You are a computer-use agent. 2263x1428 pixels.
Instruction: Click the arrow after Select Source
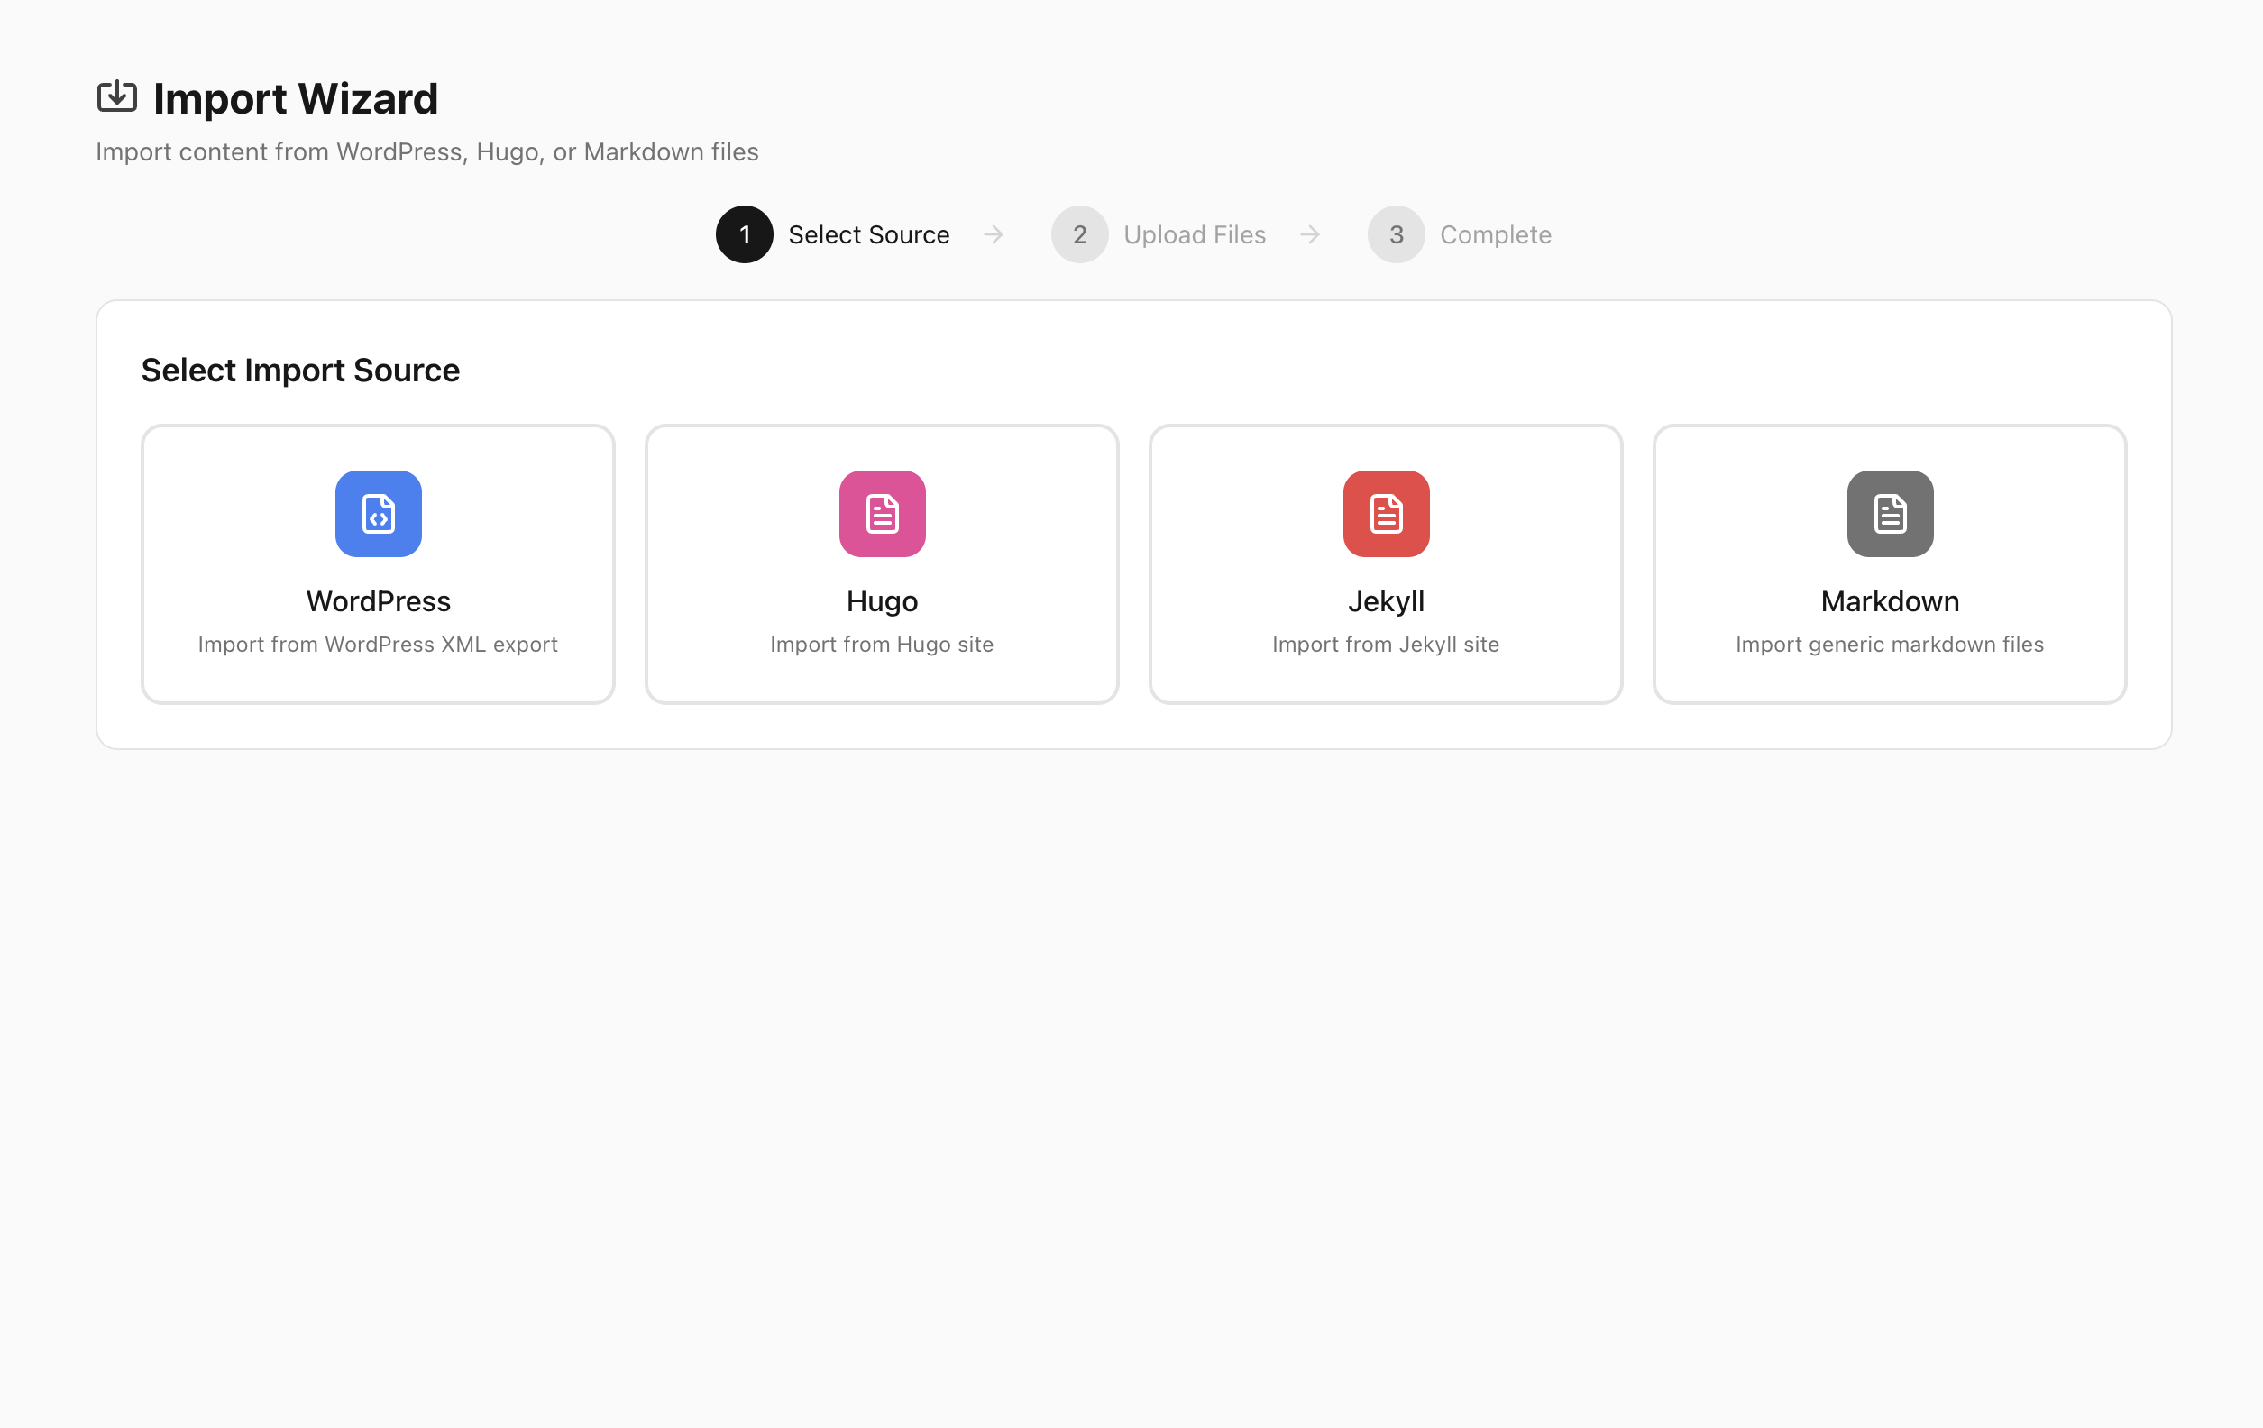[x=994, y=235]
